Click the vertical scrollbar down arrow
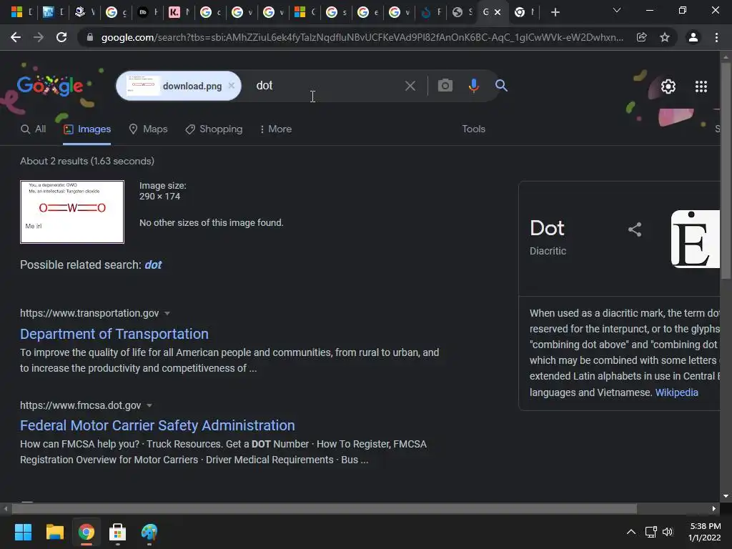 tap(726, 496)
